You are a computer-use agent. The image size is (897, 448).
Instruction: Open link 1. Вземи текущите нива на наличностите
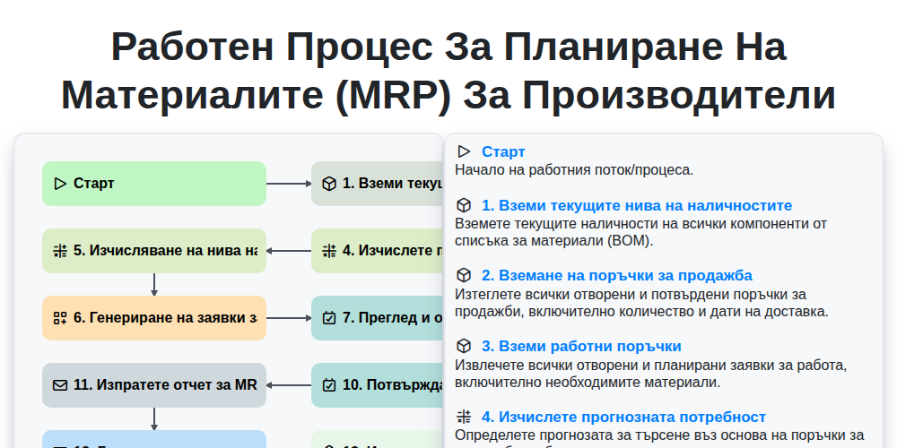[x=637, y=205]
